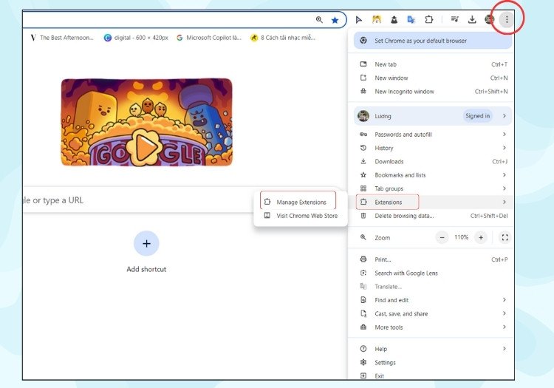Click the bookmark star in address bar
This screenshot has height=388, width=554.
[x=335, y=20]
